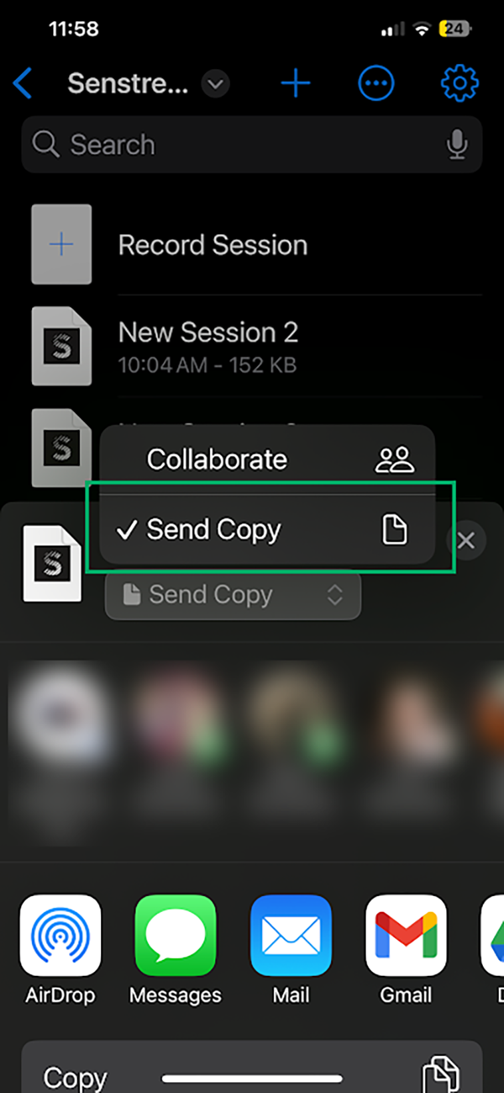
Task: Share via the Messages app icon
Action: 176,935
